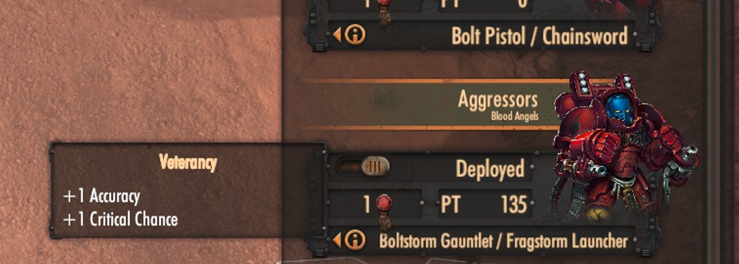
Task: Click Veterancy tooltip title
Action: [188, 163]
